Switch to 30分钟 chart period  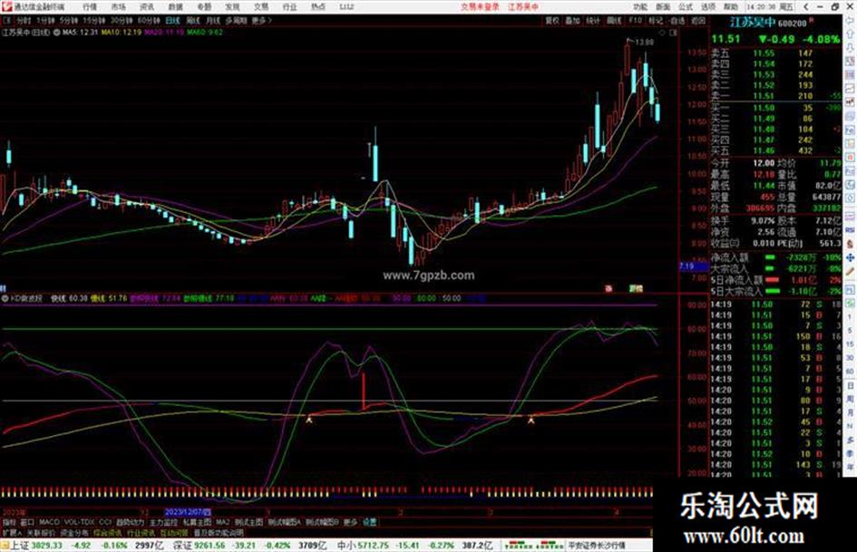point(122,20)
